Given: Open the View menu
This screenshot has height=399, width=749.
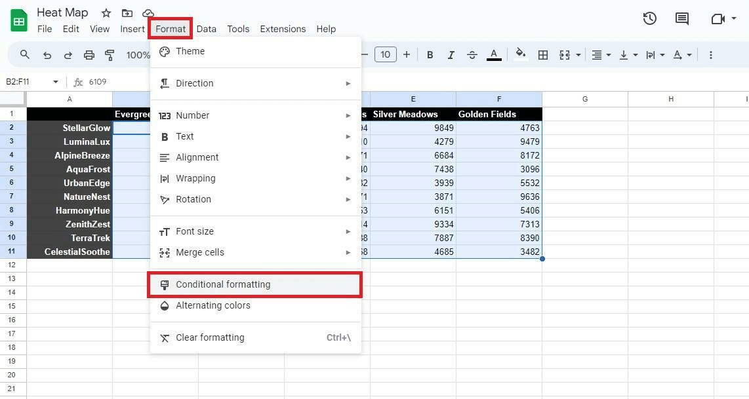Looking at the screenshot, I should coord(99,29).
